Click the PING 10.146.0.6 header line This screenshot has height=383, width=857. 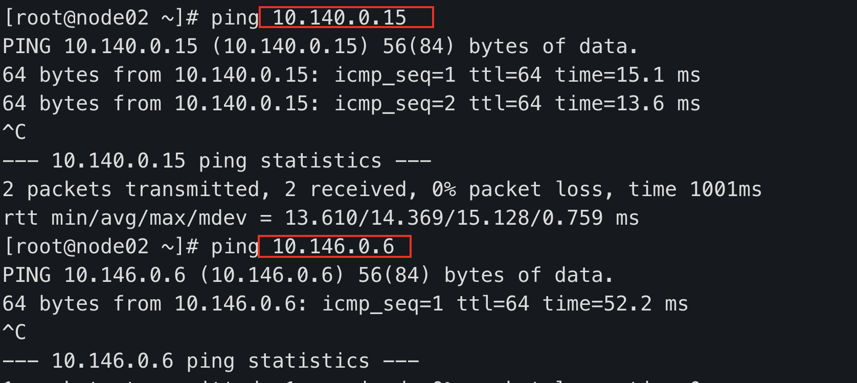(308, 275)
